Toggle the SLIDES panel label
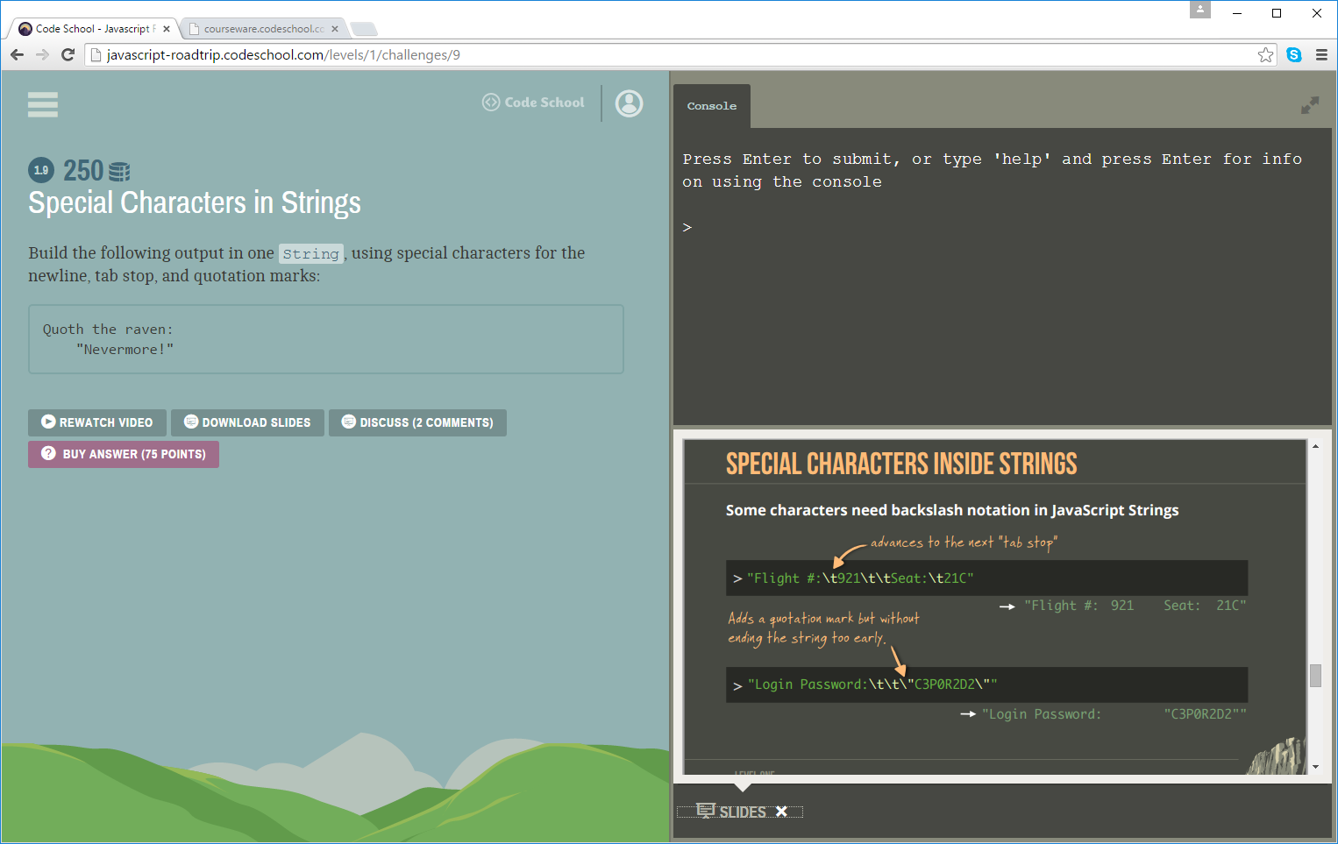 click(743, 812)
